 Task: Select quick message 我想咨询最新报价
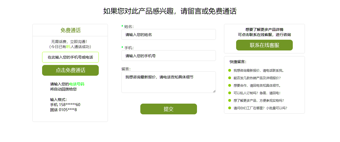coord(259,71)
